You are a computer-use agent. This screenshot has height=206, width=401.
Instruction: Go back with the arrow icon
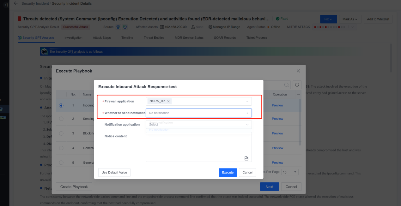pos(16,3)
